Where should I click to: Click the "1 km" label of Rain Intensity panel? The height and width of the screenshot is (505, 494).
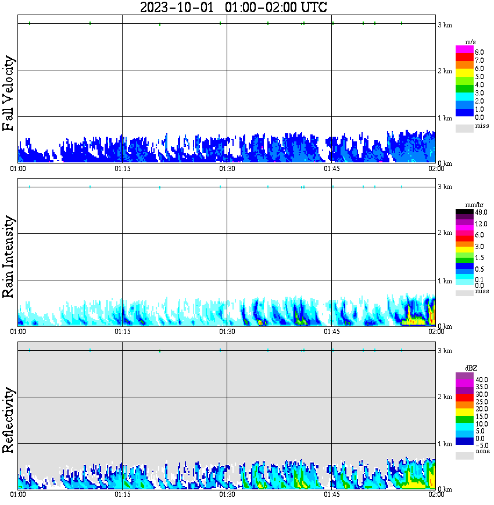coord(445,281)
